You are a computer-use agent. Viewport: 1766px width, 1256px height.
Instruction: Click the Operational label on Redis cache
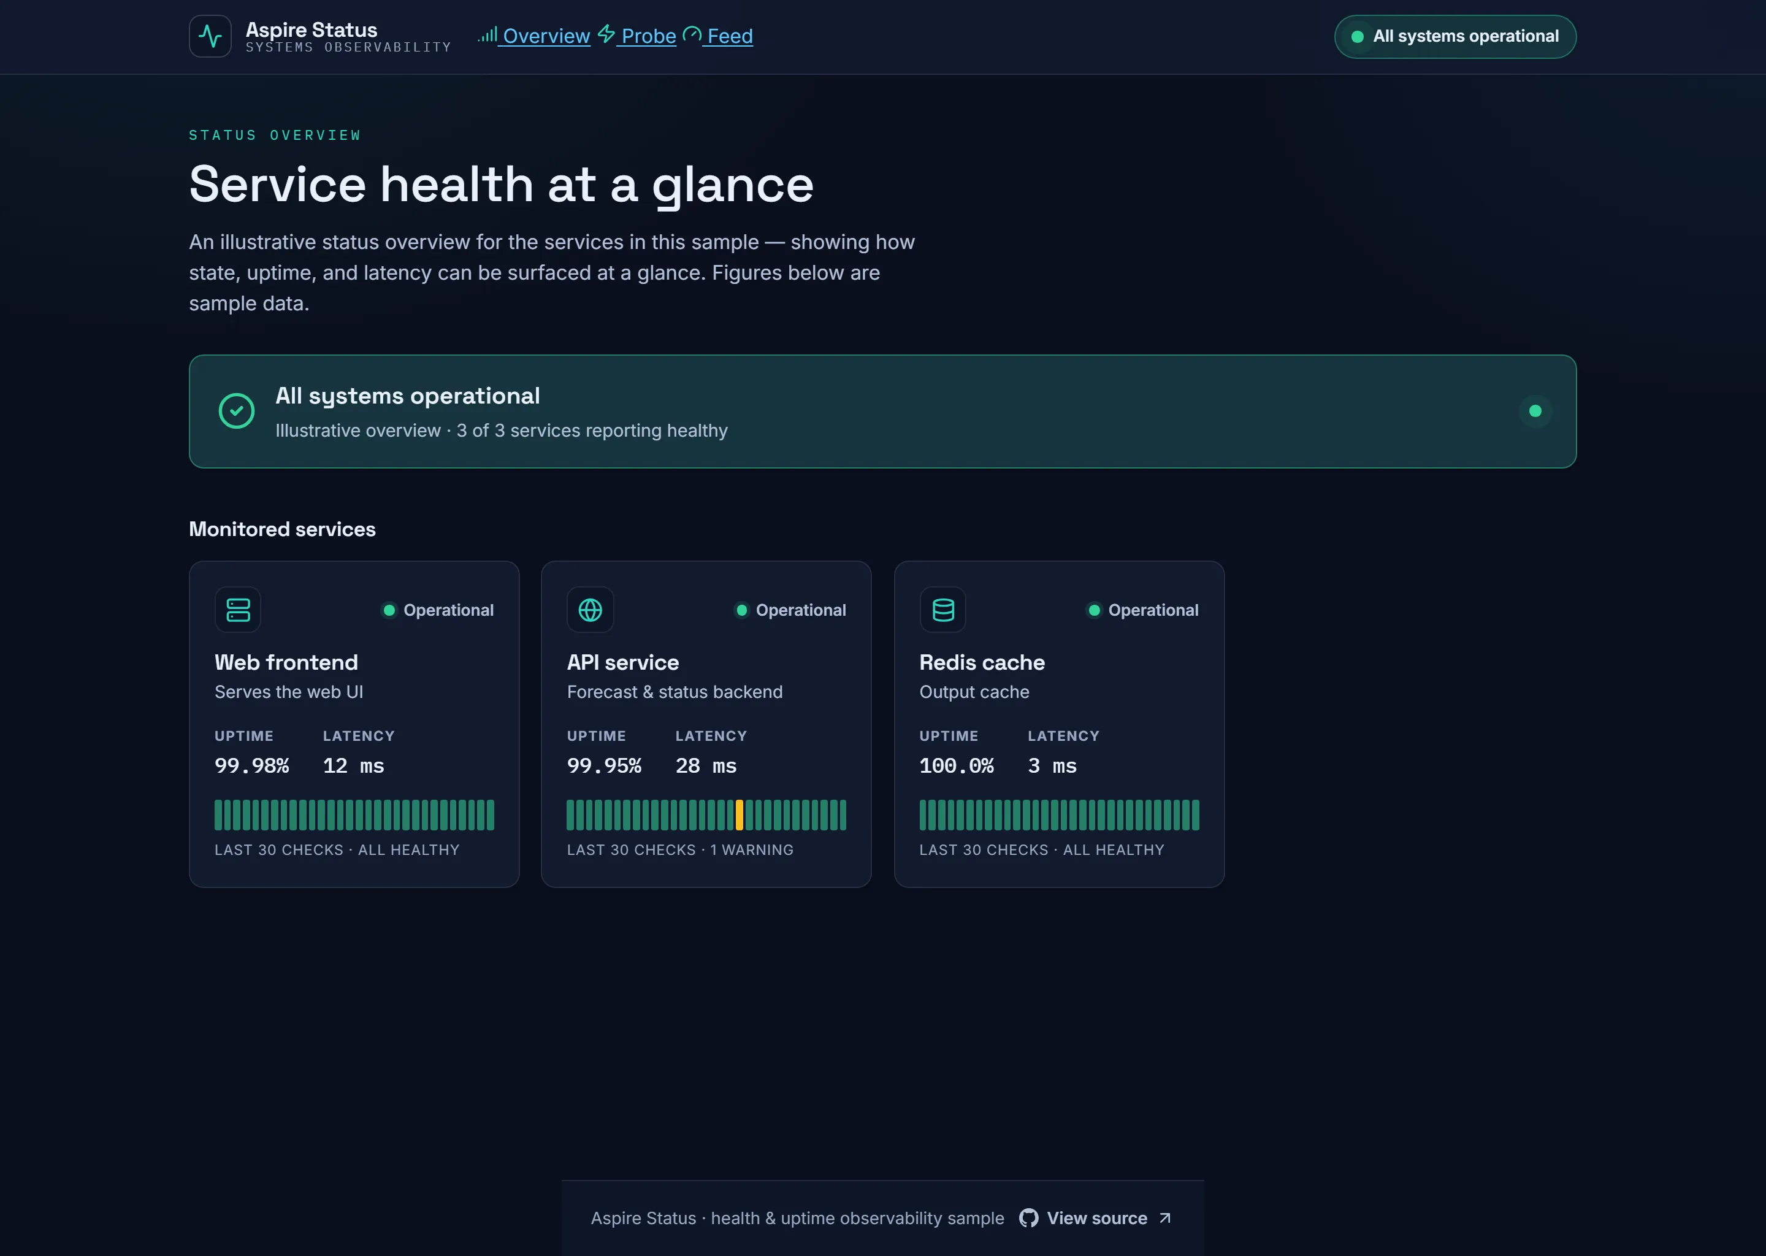1153,610
